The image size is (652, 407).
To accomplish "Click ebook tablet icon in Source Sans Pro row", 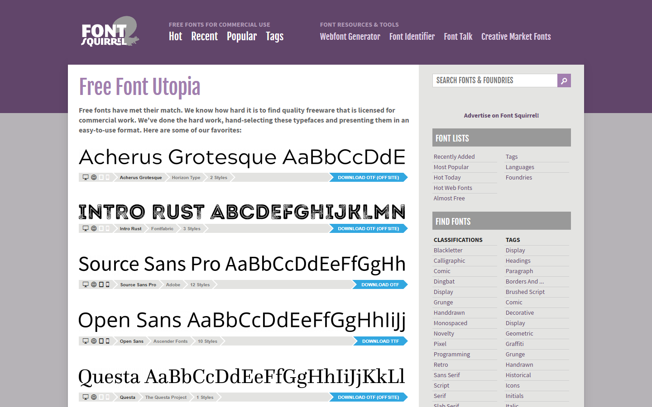I will [101, 284].
